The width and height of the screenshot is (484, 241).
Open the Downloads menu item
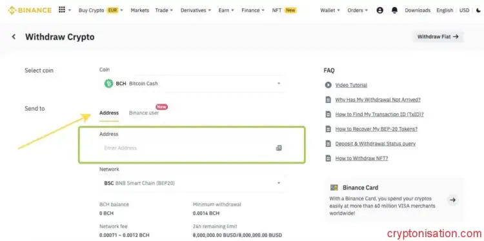click(418, 10)
